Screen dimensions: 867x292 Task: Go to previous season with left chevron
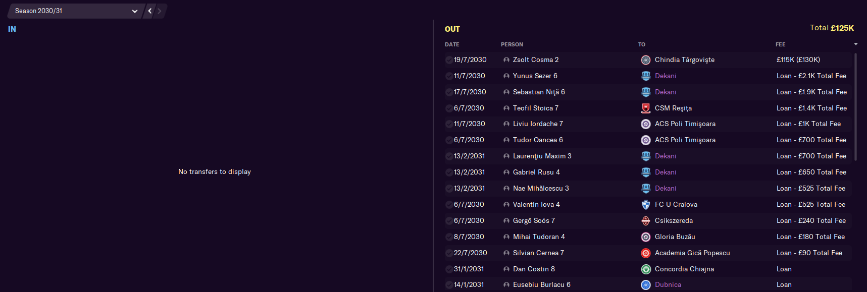150,11
